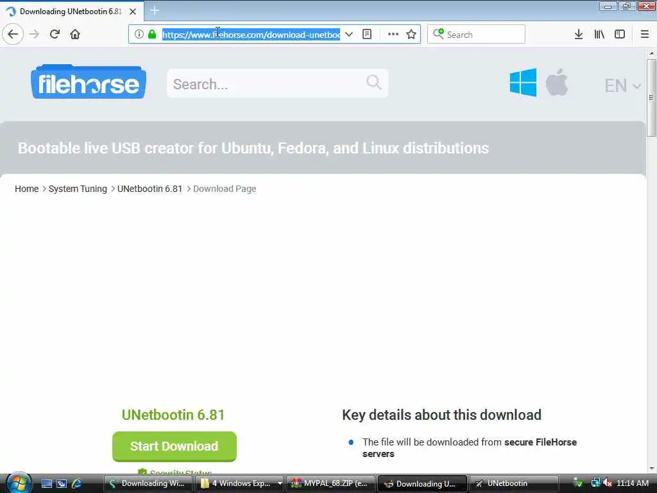Screen dimensions: 657x493
Task: Switch to Windows software section
Action: point(523,83)
